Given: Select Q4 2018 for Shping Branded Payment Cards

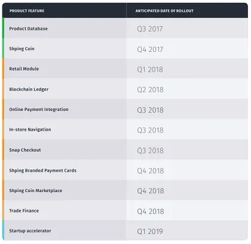Looking at the screenshot, I should 151,171.
